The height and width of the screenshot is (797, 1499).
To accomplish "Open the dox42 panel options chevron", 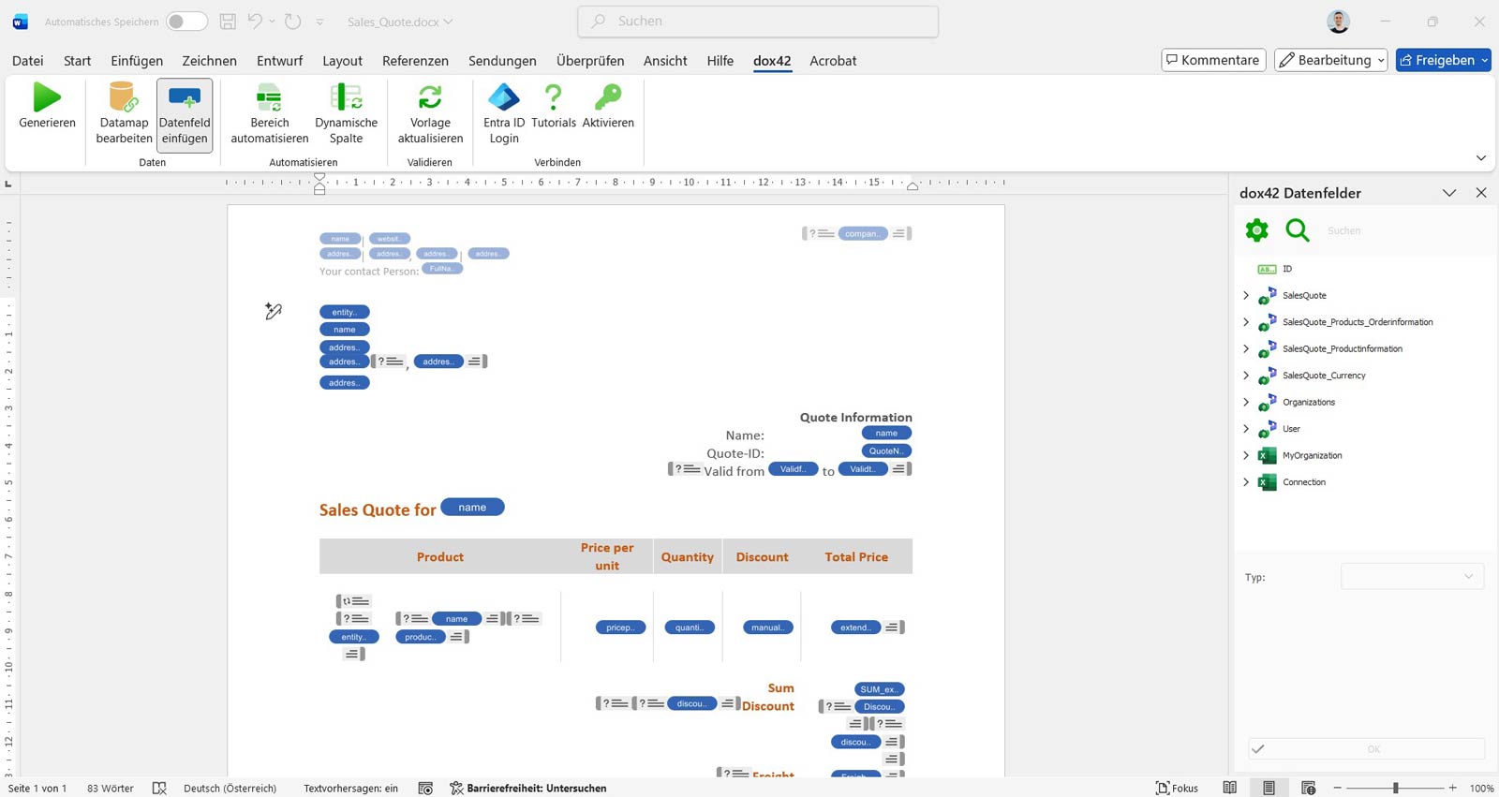I will point(1449,193).
